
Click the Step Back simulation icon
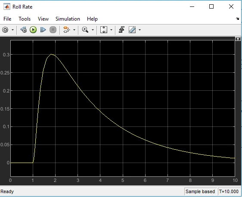[23, 30]
